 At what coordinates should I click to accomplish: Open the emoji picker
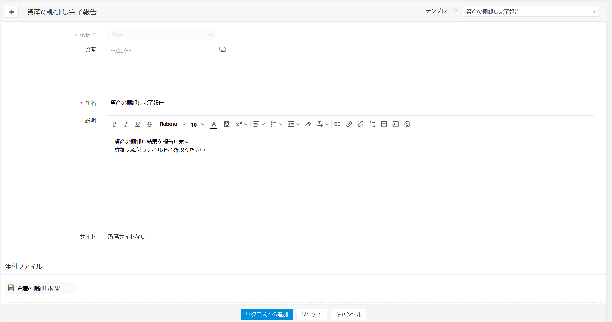point(407,124)
